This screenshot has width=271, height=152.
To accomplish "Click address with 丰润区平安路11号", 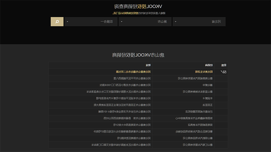I will [123, 98].
